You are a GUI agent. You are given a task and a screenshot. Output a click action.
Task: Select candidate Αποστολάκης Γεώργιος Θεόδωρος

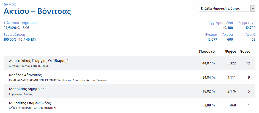coord(39,61)
